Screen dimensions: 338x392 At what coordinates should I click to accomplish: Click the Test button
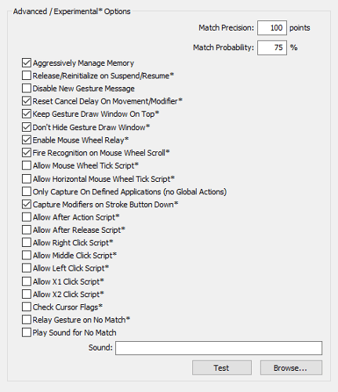[x=222, y=368]
